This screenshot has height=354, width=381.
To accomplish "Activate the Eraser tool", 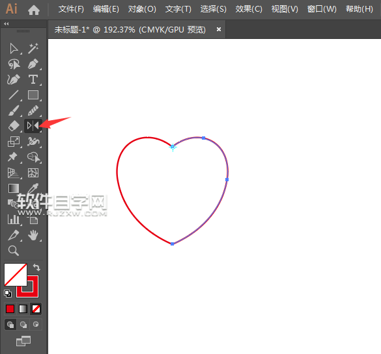I will [14, 126].
